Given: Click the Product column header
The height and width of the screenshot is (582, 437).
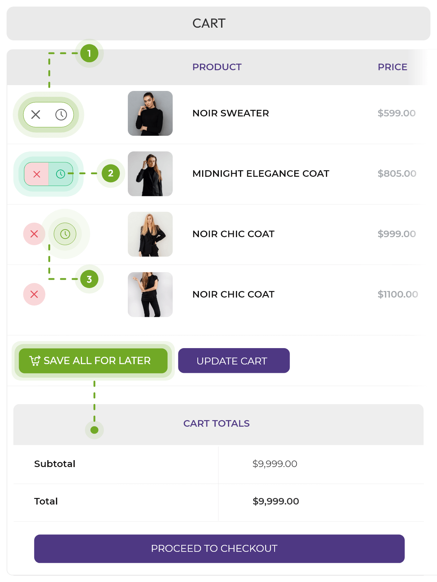Looking at the screenshot, I should [217, 67].
